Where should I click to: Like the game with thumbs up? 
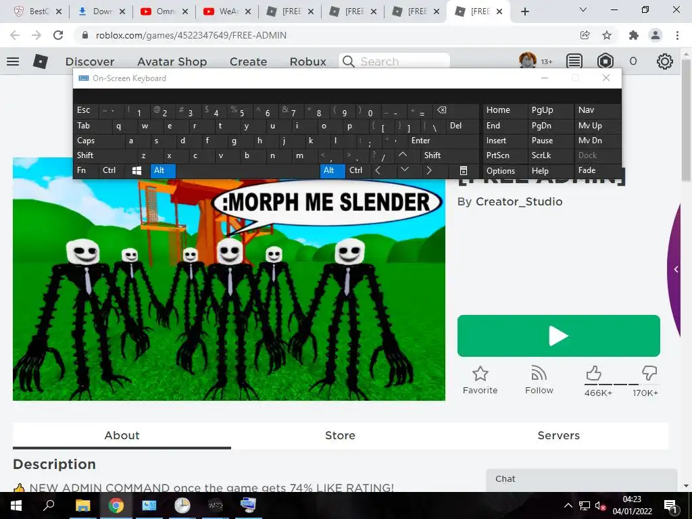click(x=593, y=373)
